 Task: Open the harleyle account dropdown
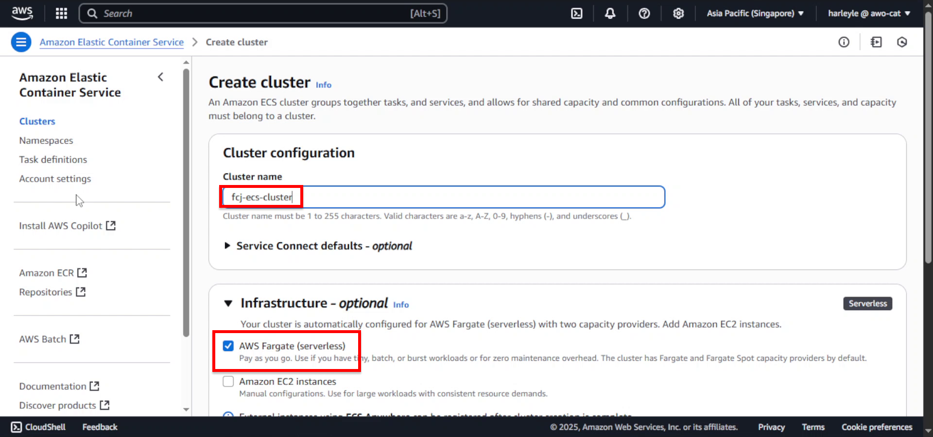[x=869, y=14]
